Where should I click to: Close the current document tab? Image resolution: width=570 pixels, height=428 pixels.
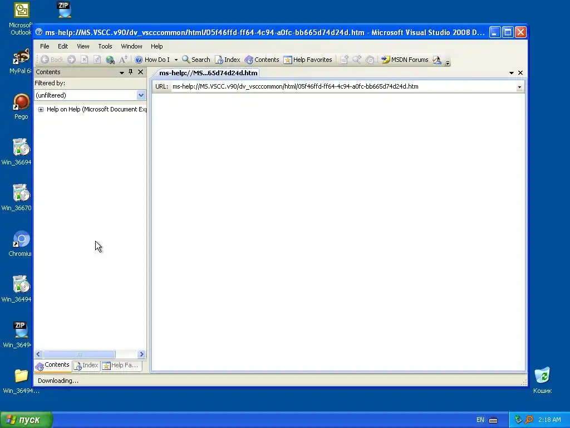click(x=520, y=73)
